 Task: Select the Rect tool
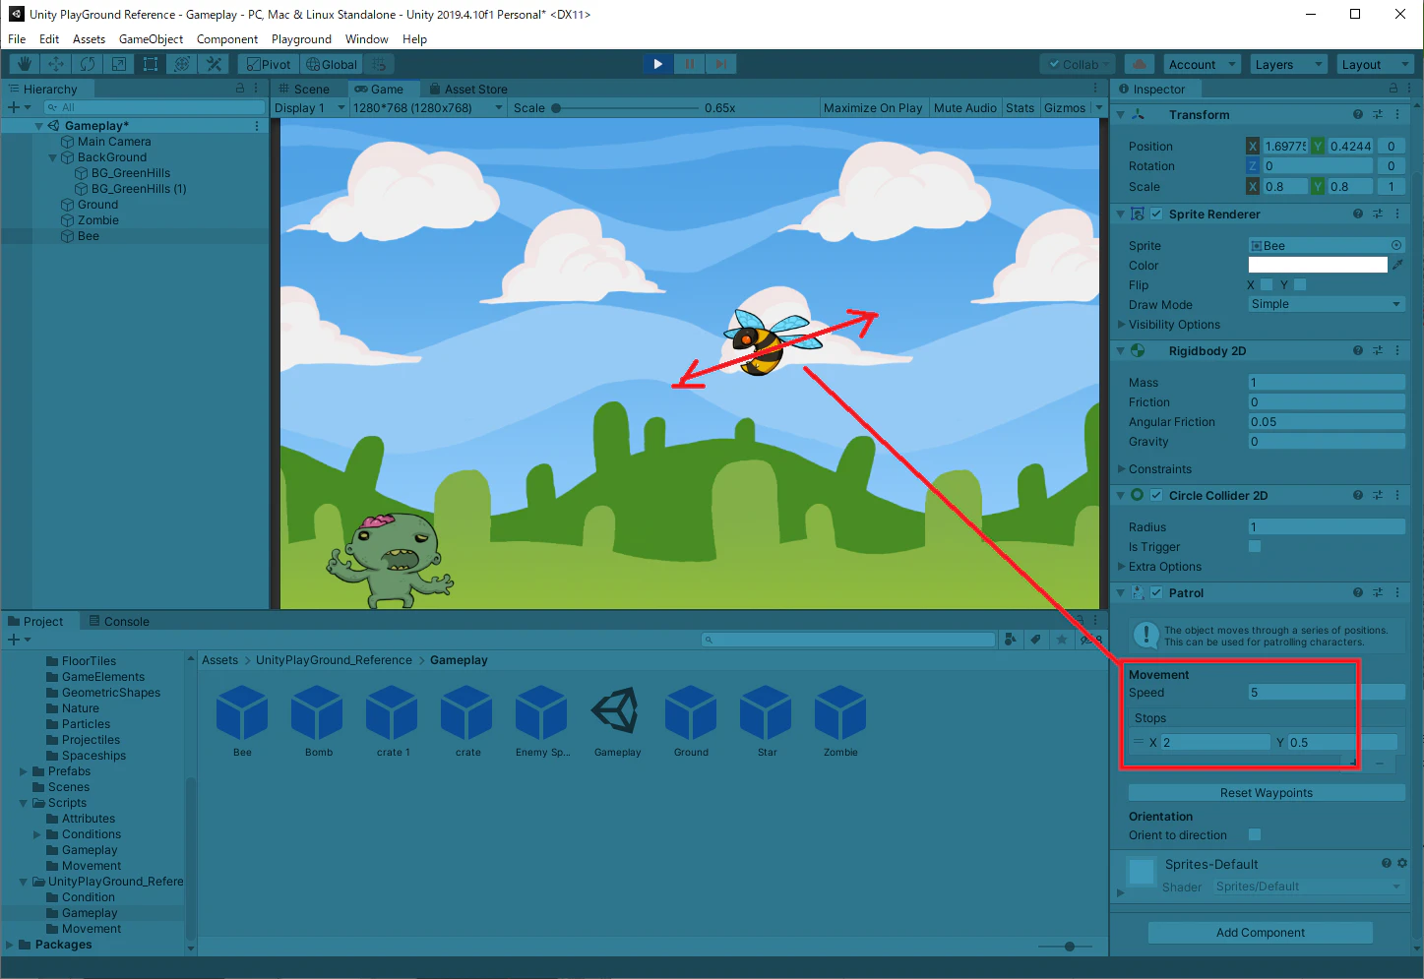[x=151, y=64]
